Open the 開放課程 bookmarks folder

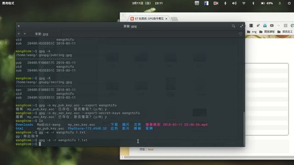click(267, 32)
